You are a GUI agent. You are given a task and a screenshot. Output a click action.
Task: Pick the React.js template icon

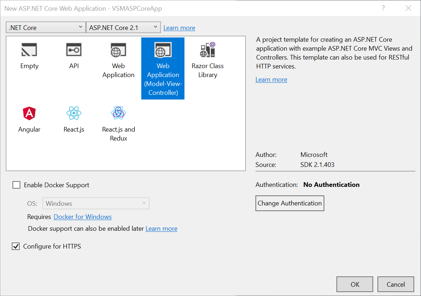[x=74, y=113]
